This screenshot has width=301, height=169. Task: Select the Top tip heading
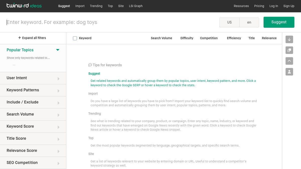[91, 138]
